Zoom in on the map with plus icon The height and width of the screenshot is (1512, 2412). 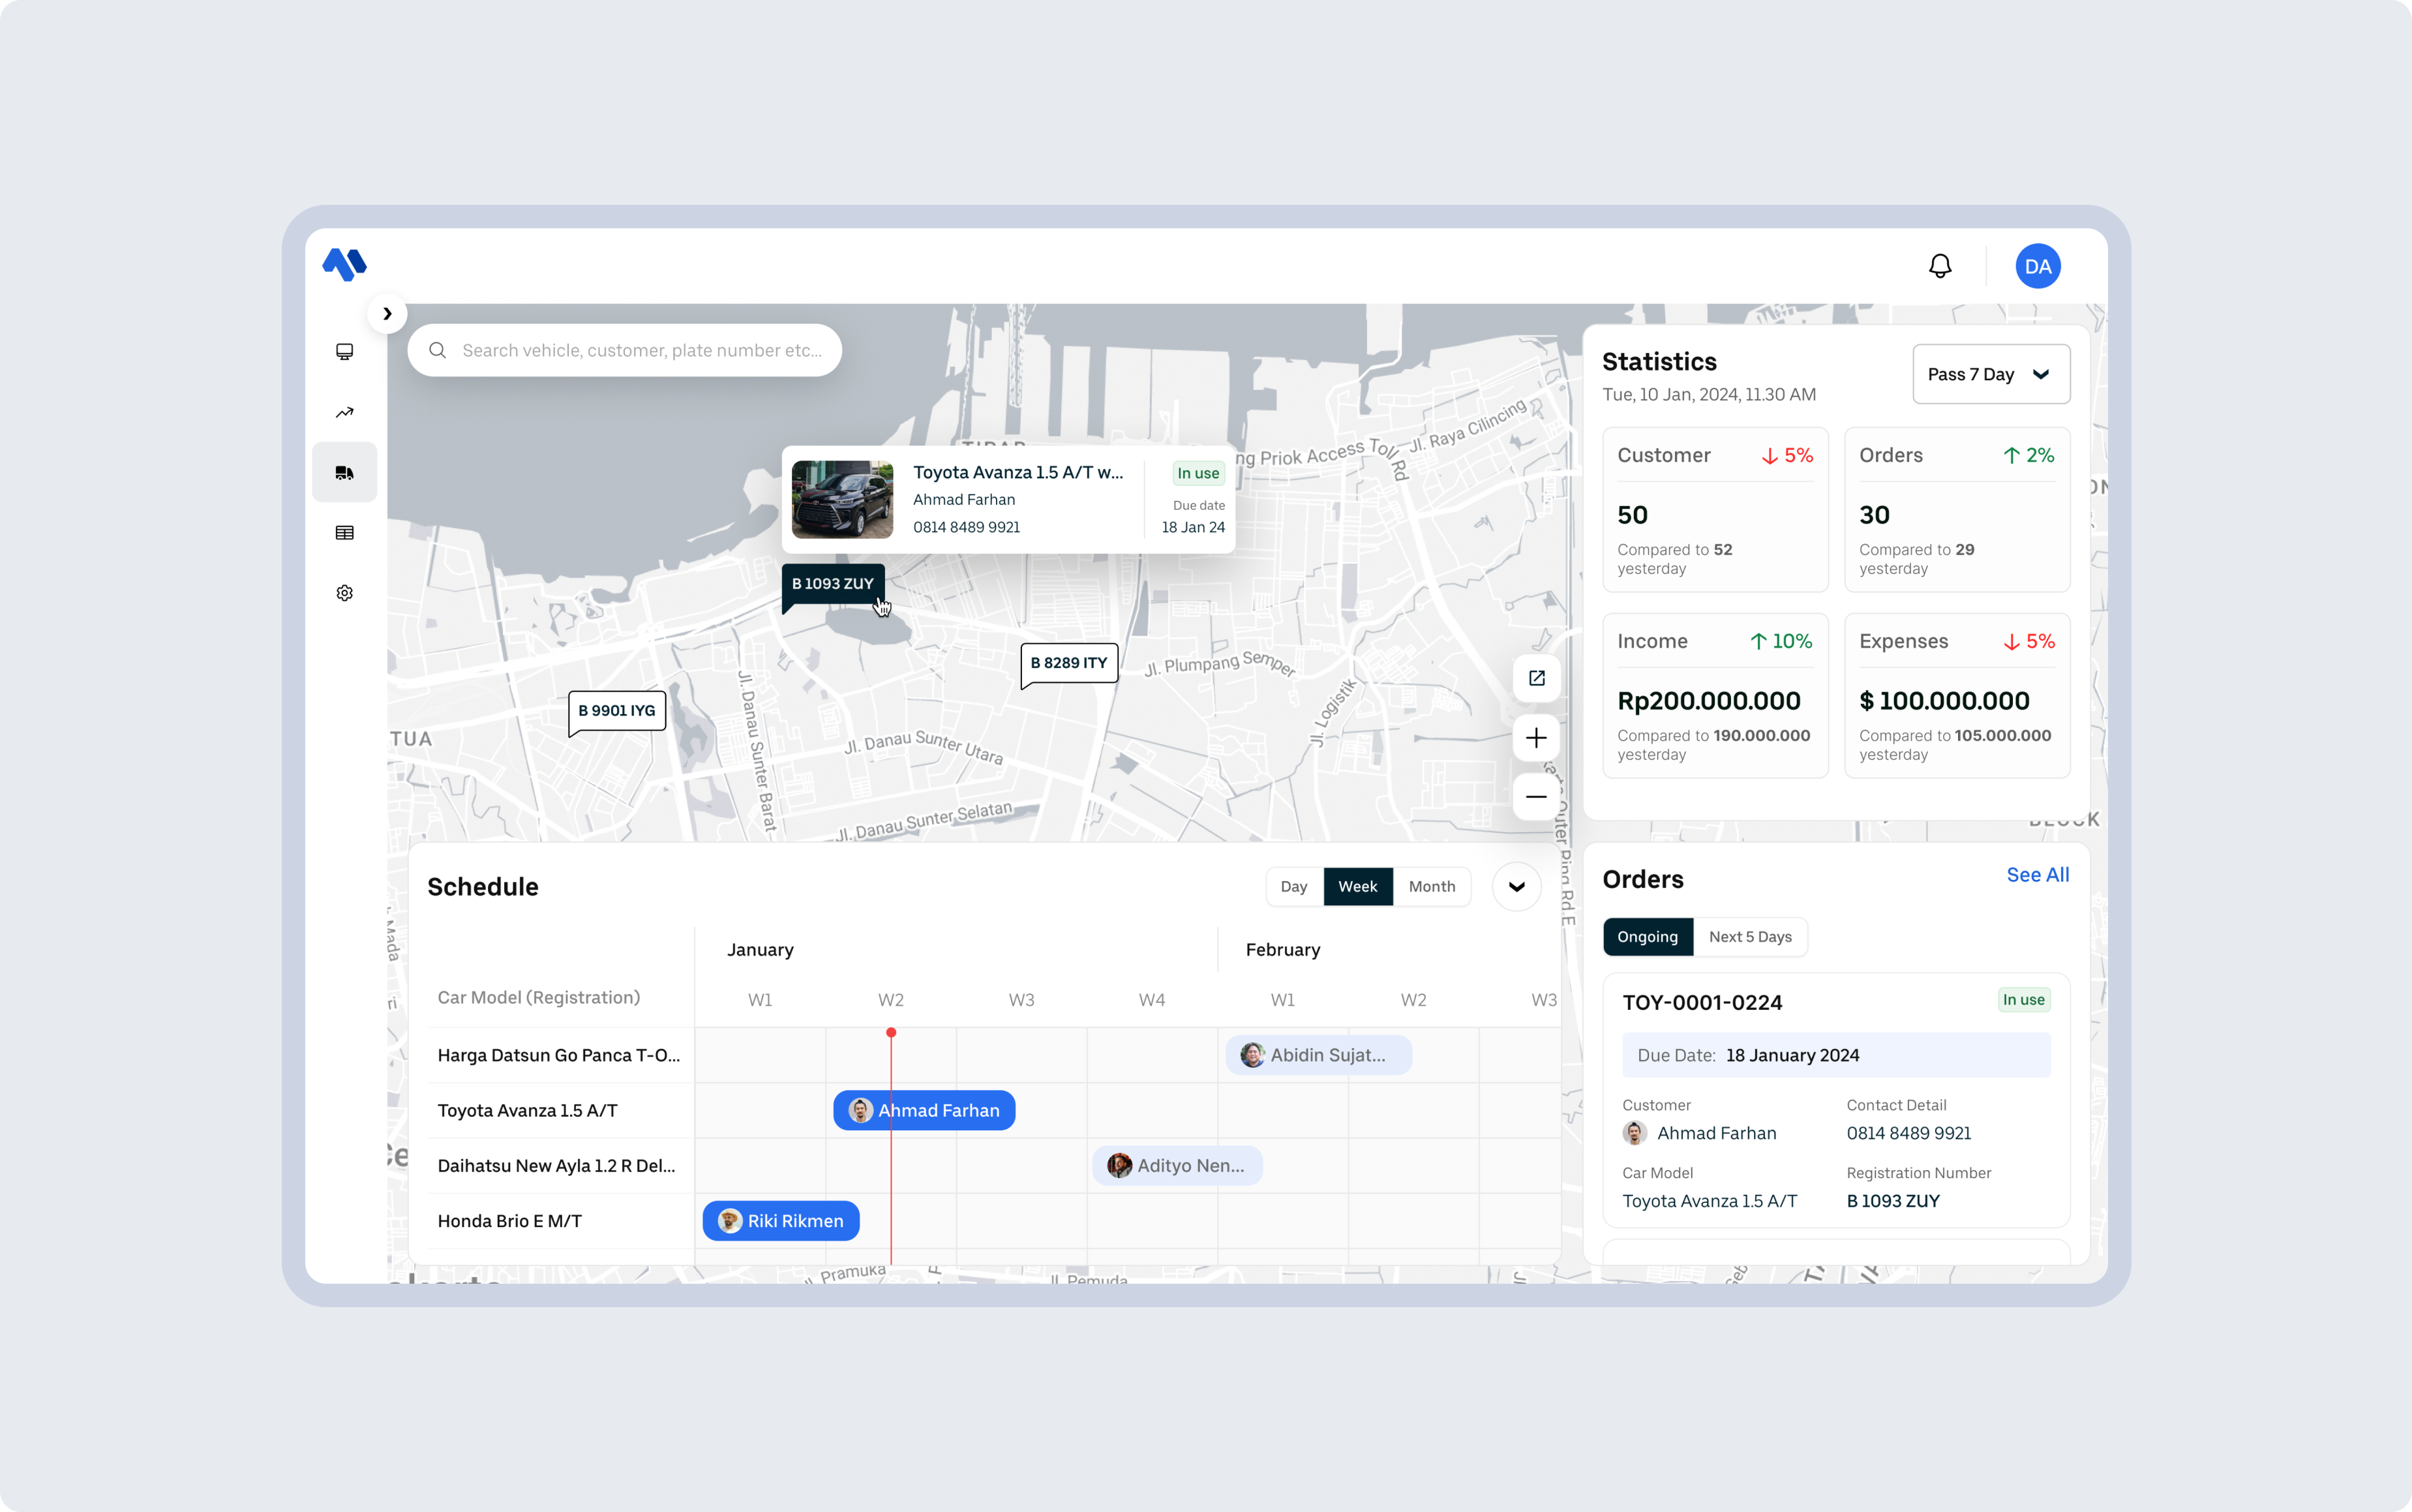click(1536, 737)
